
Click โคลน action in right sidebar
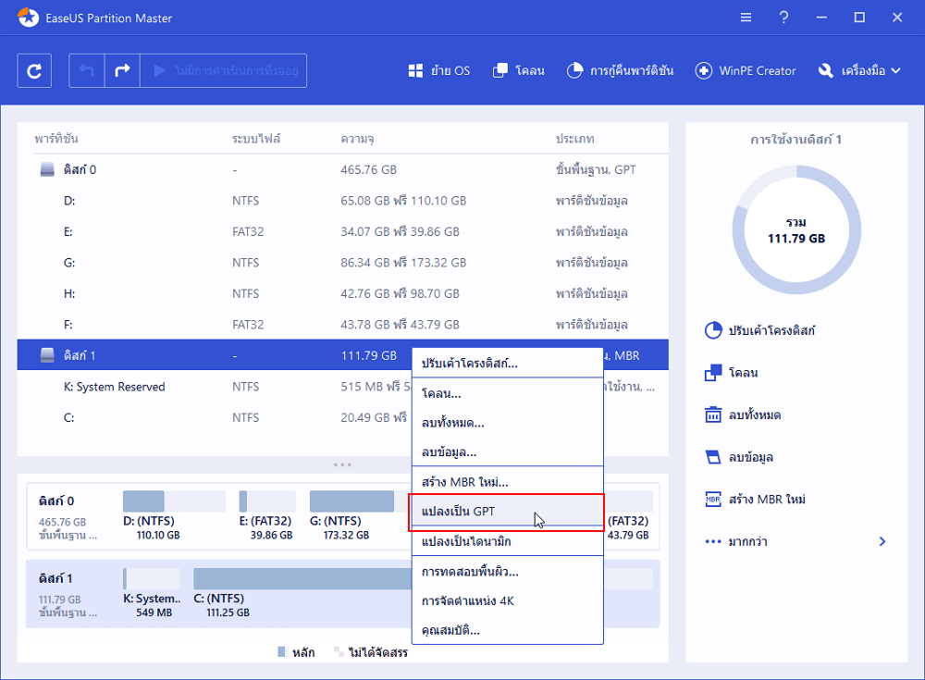point(732,373)
